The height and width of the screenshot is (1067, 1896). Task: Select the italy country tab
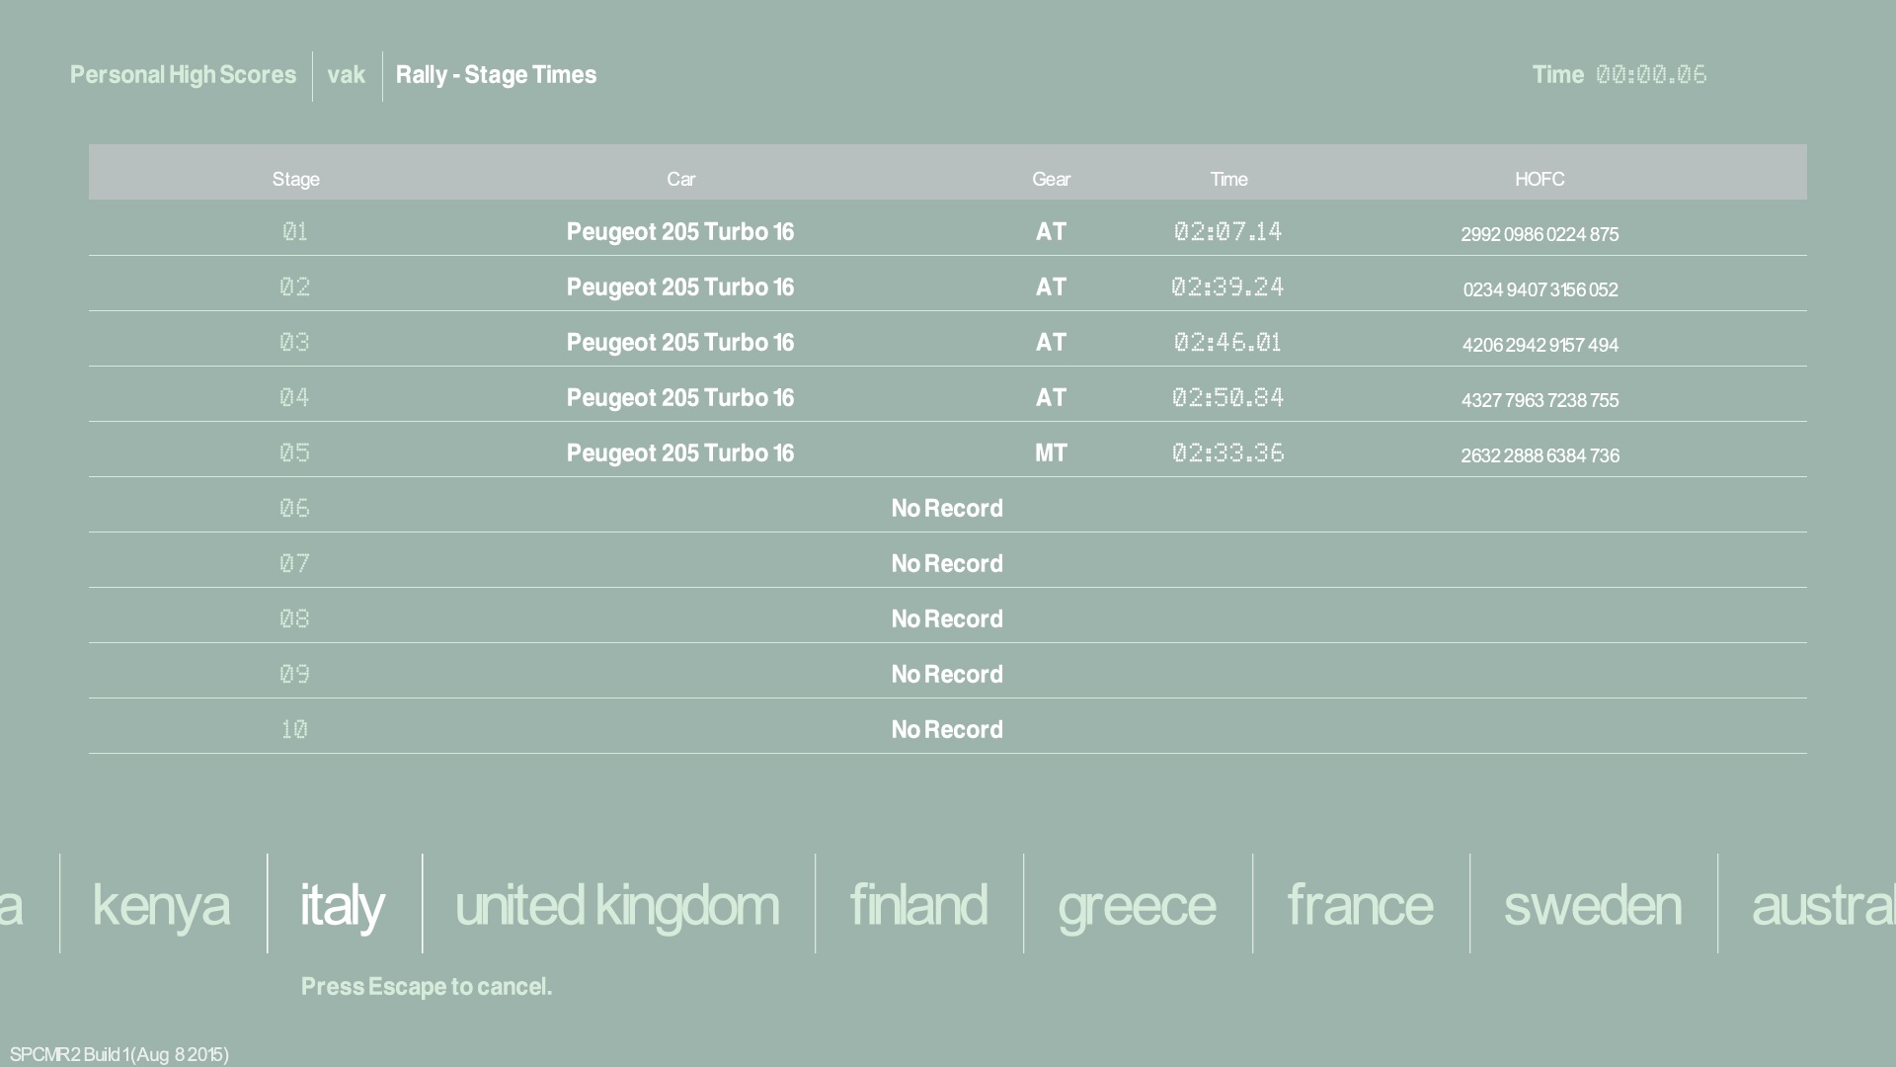pos(343,904)
